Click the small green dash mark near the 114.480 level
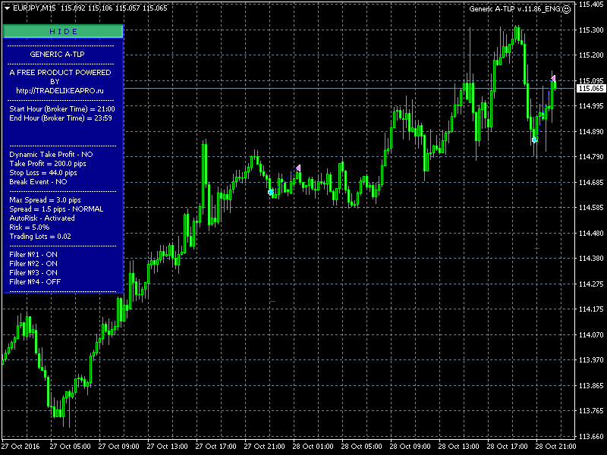 tap(536, 248)
